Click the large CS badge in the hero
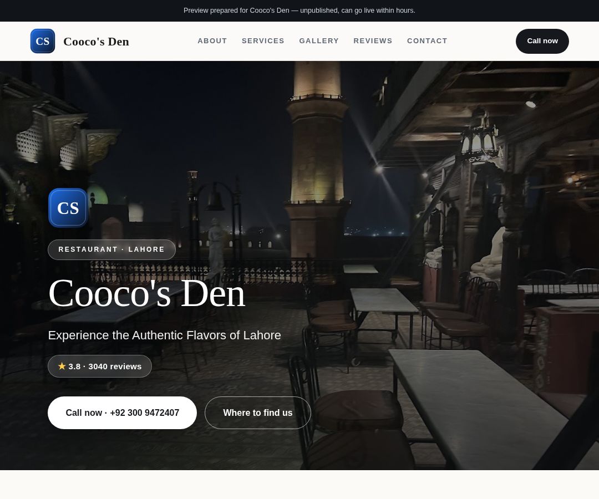Screen dimensions: 599x499 coord(68,208)
